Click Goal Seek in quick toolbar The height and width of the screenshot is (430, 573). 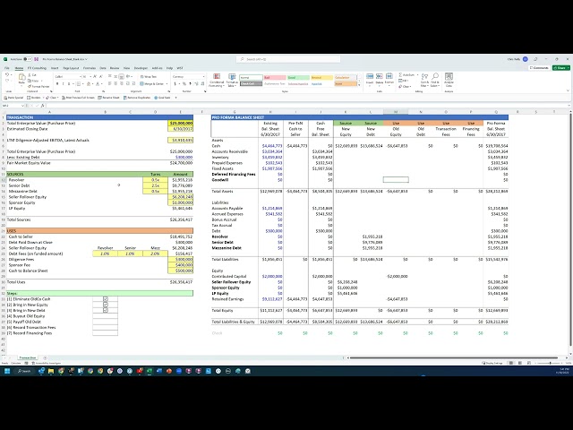[162, 98]
